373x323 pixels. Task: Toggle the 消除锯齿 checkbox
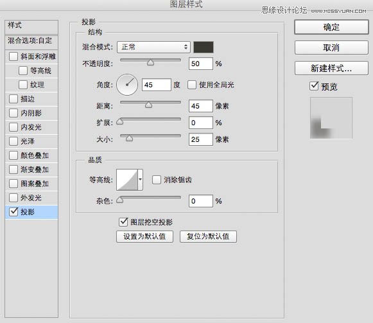pyautogui.click(x=157, y=180)
